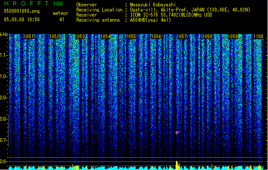Click the kHz axis unit label
This screenshot has width=268, height=170.
4,34
